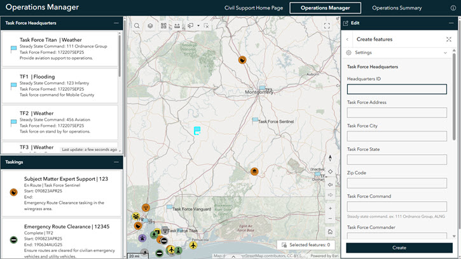Select the TF3 | Weather list item
The image size is (461, 259).
pyautogui.click(x=60, y=147)
